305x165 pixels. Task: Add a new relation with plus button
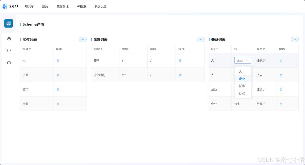point(295,39)
